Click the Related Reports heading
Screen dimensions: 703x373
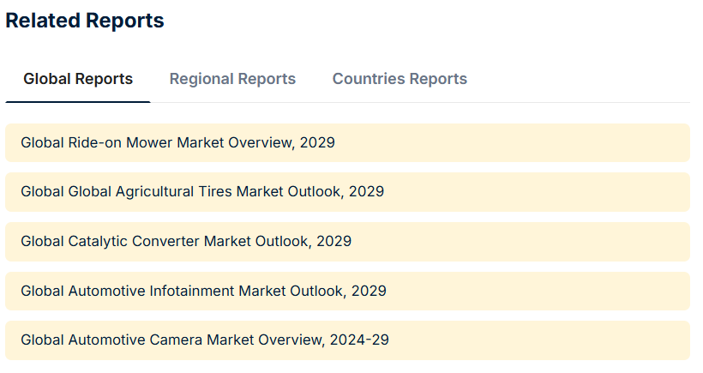click(85, 21)
